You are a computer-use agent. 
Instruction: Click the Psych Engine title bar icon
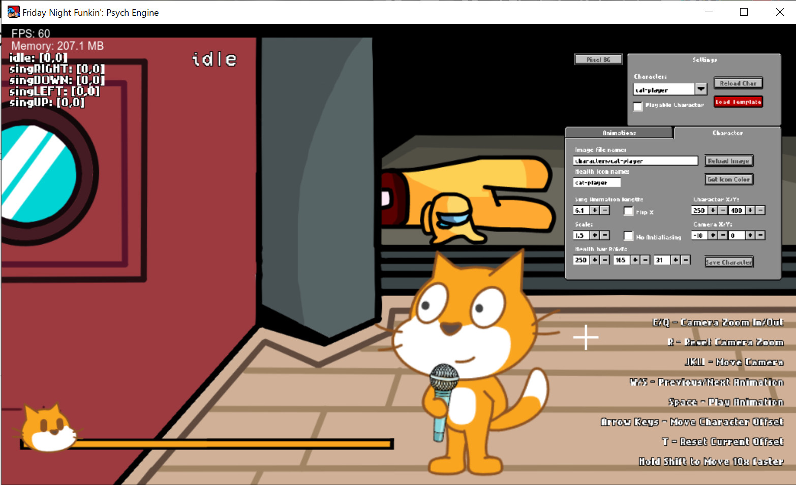point(13,12)
